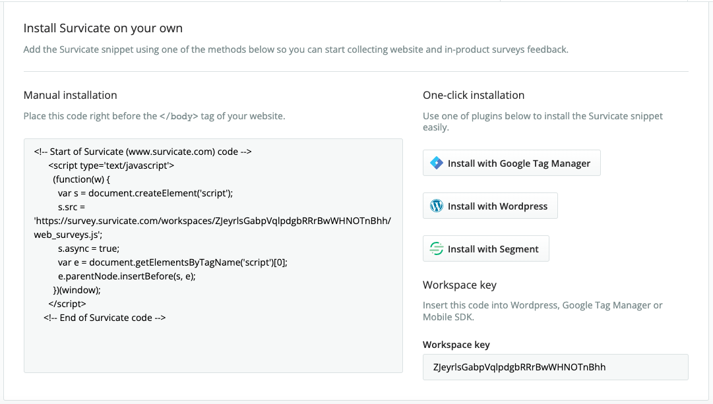
Task: Click the "s.async = true;" code line
Action: click(88, 248)
